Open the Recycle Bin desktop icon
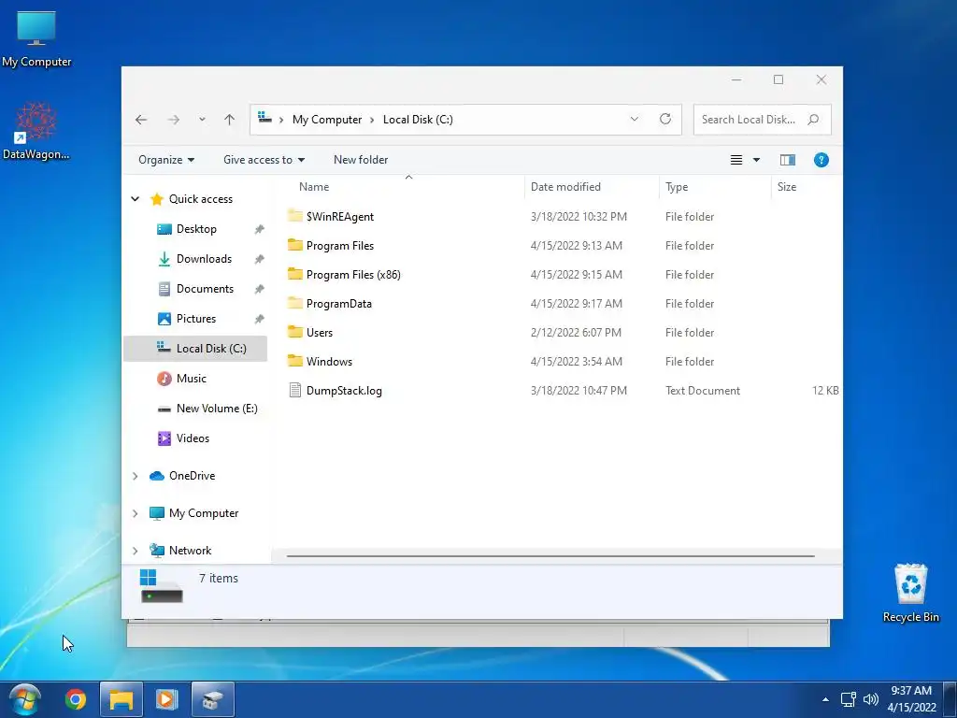The image size is (957, 718). 910,593
